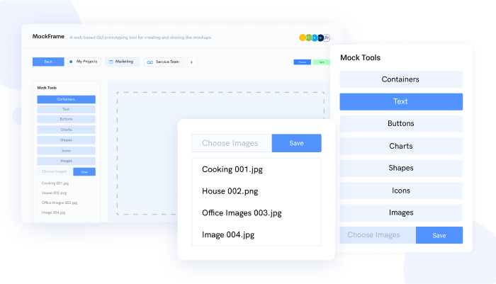Open the My Projects tab

click(84, 62)
